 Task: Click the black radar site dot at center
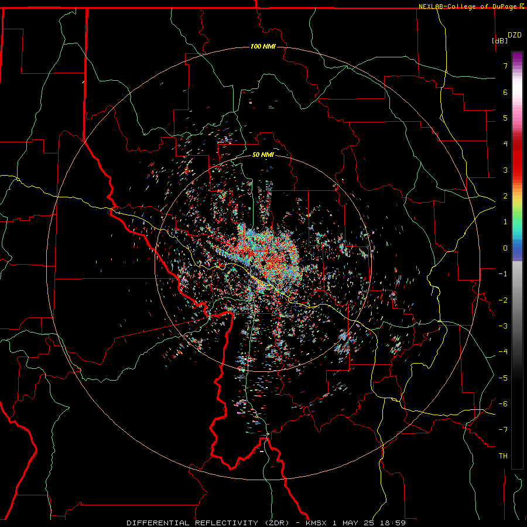pyautogui.click(x=263, y=262)
